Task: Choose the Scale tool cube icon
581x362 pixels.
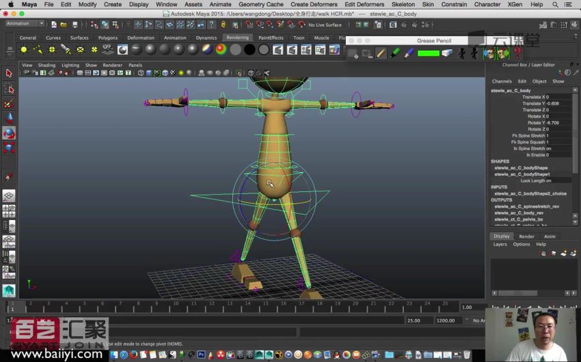Action: (x=9, y=148)
